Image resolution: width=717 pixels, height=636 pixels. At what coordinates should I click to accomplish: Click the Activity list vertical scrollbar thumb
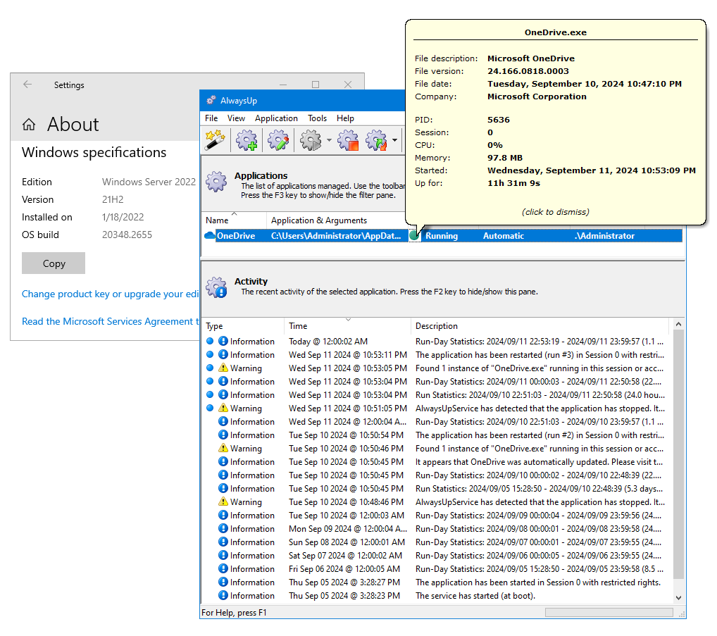pos(678,455)
